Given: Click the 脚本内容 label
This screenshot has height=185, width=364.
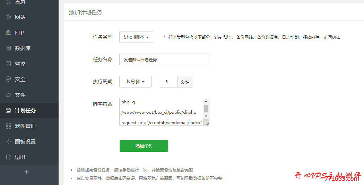Looking at the screenshot, I should tap(103, 104).
